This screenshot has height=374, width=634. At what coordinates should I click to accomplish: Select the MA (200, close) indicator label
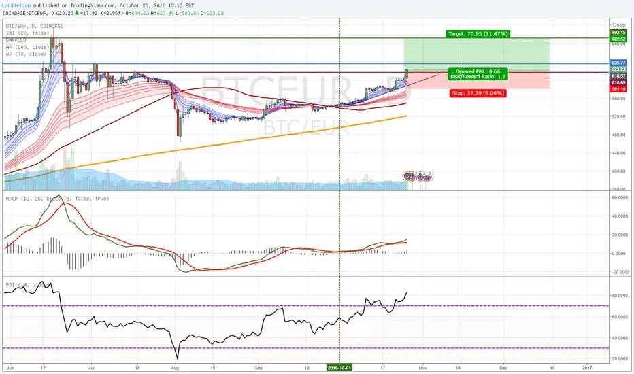pos(27,48)
